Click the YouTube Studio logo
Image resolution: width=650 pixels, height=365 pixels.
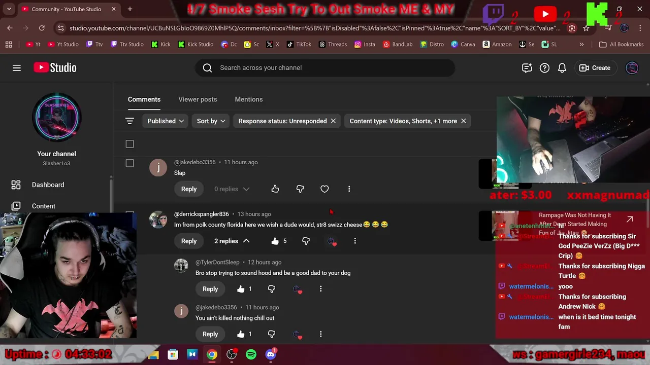click(55, 67)
